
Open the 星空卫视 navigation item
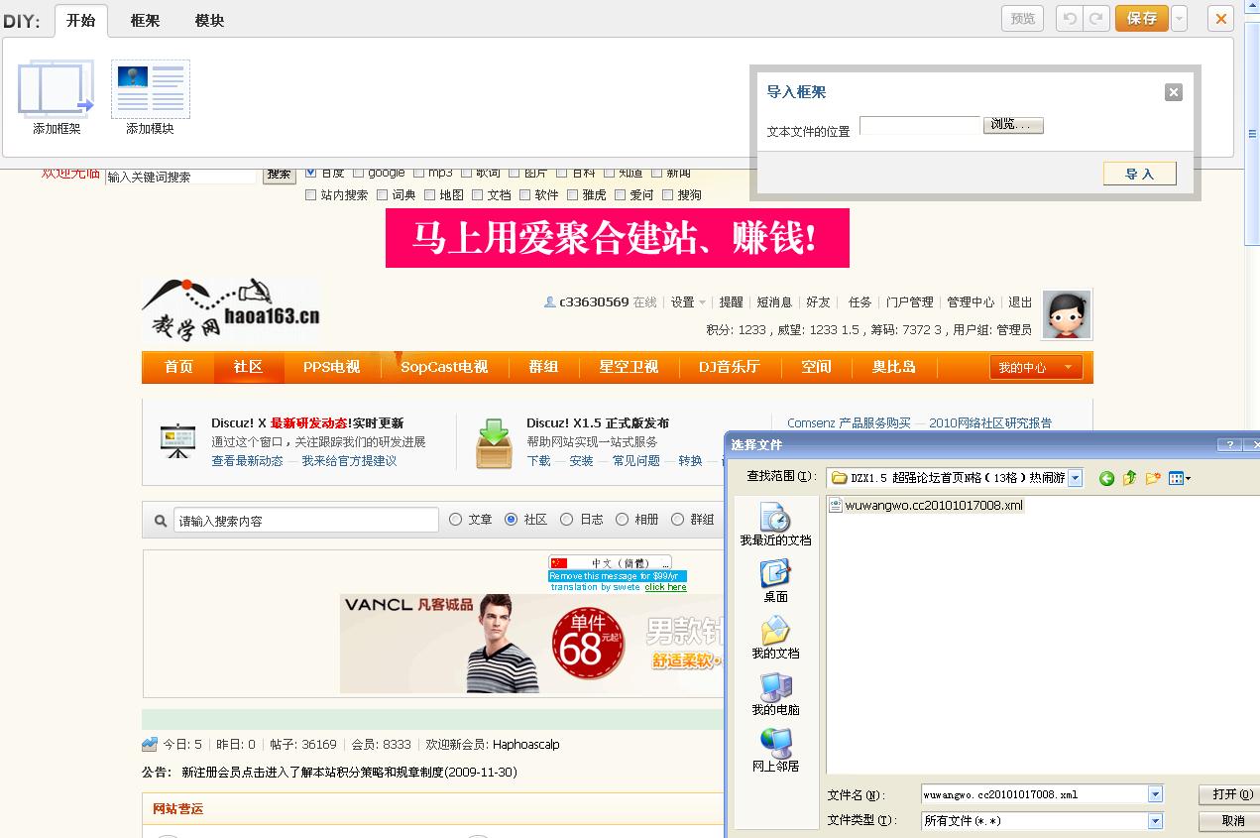tap(629, 367)
